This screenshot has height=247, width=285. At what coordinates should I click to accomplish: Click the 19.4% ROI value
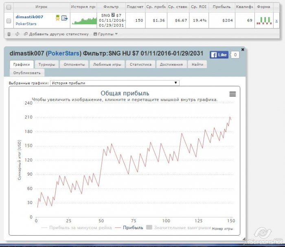199,20
